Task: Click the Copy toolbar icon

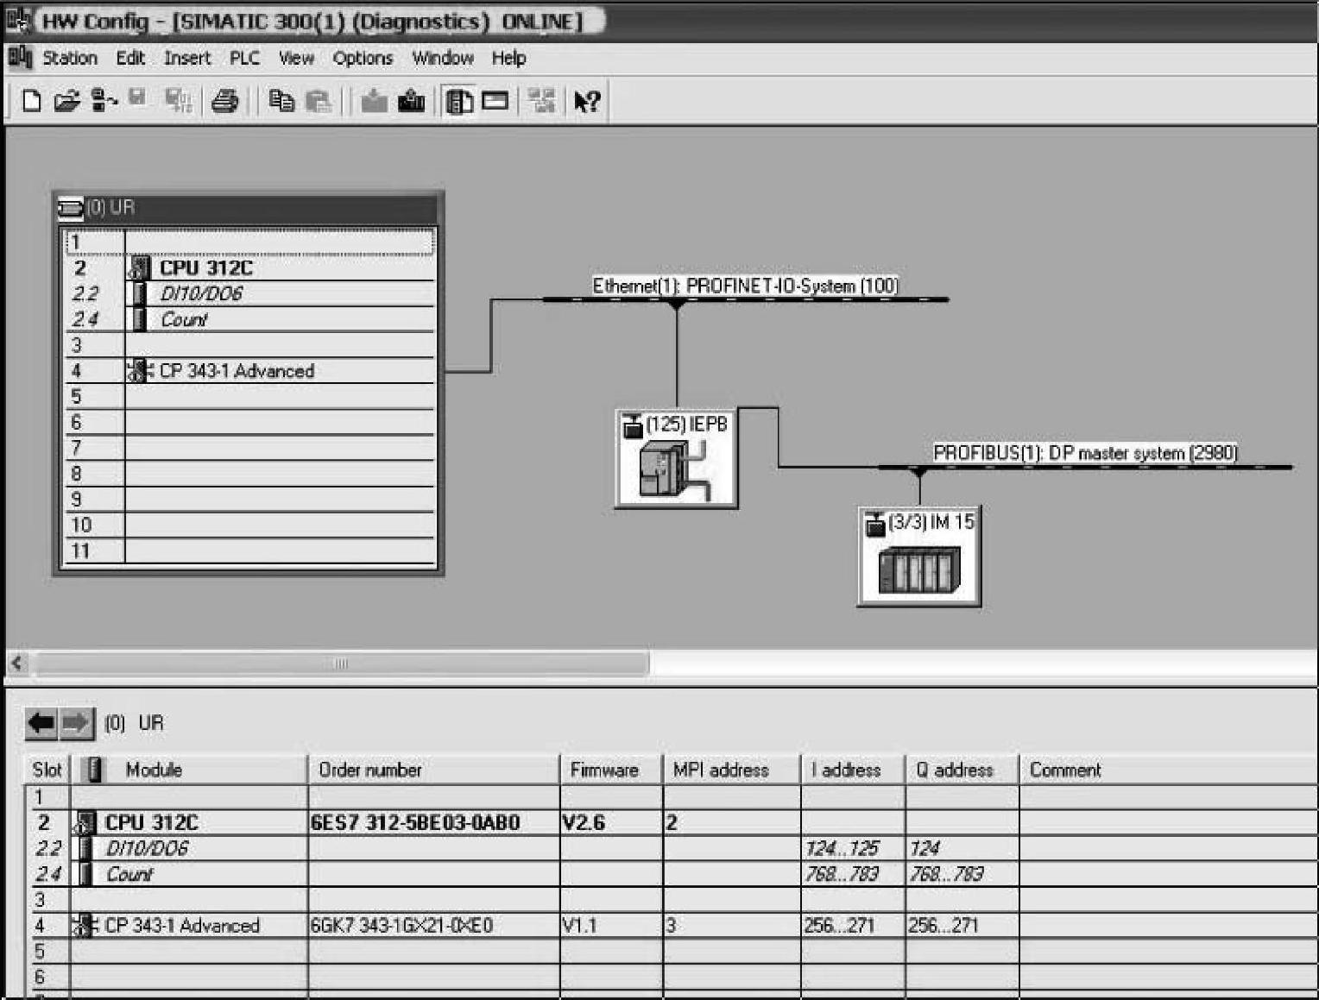Action: pos(281,101)
